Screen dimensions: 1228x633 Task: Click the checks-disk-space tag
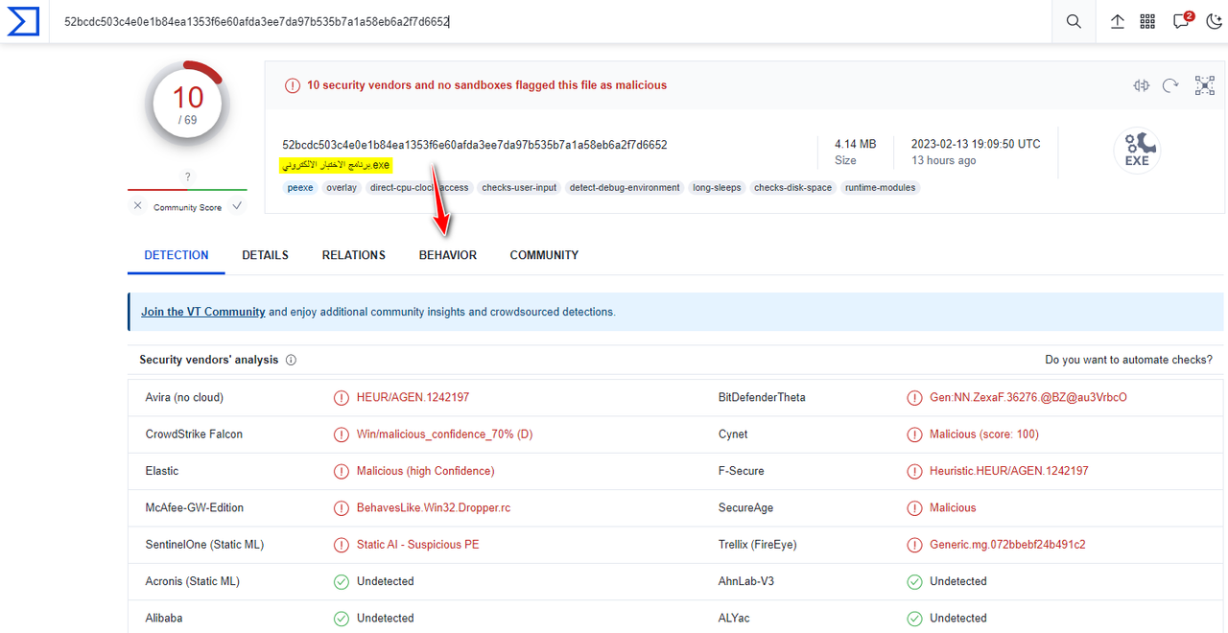[x=792, y=188]
